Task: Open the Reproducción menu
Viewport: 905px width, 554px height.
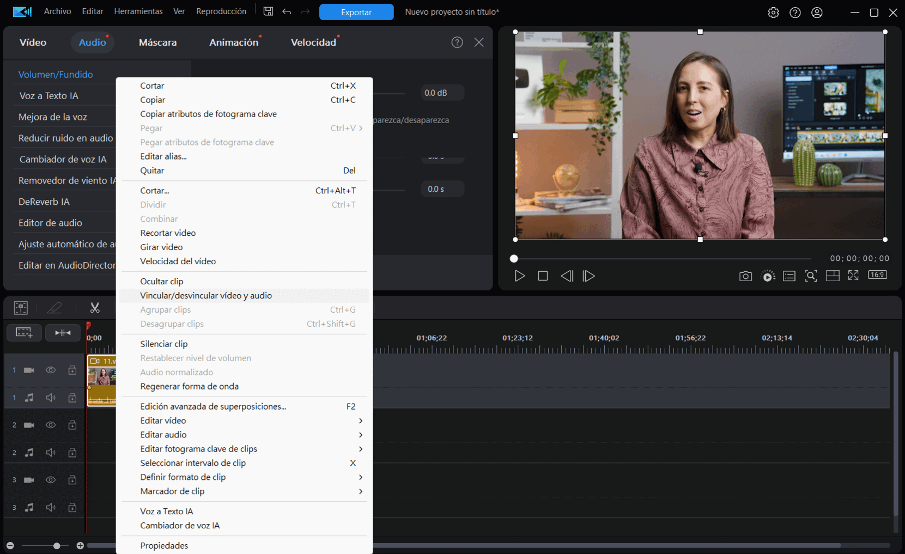Action: (x=221, y=11)
